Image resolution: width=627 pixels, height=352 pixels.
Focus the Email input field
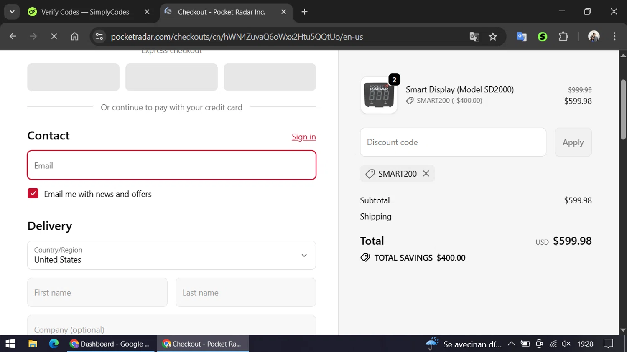(x=171, y=165)
